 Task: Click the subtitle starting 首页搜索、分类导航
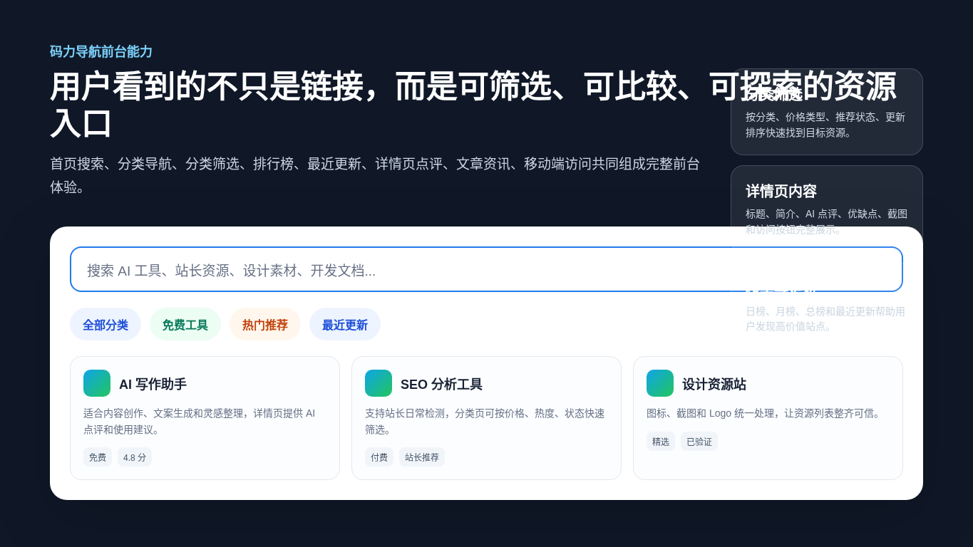coord(375,175)
